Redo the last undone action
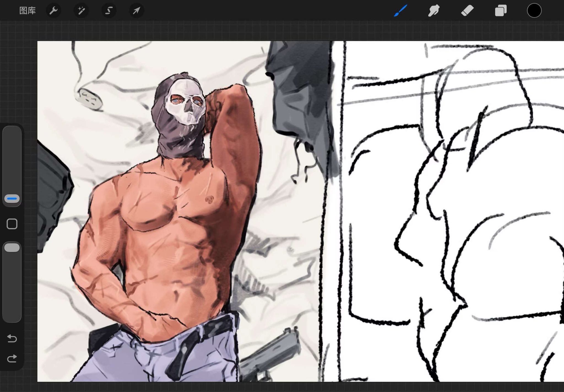This screenshot has height=392, width=564. pyautogui.click(x=12, y=358)
